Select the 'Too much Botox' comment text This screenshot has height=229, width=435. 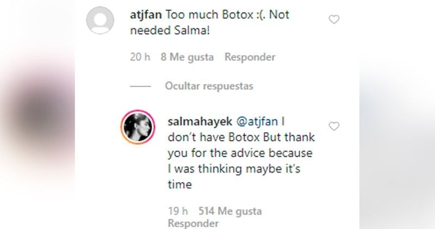coord(210,22)
